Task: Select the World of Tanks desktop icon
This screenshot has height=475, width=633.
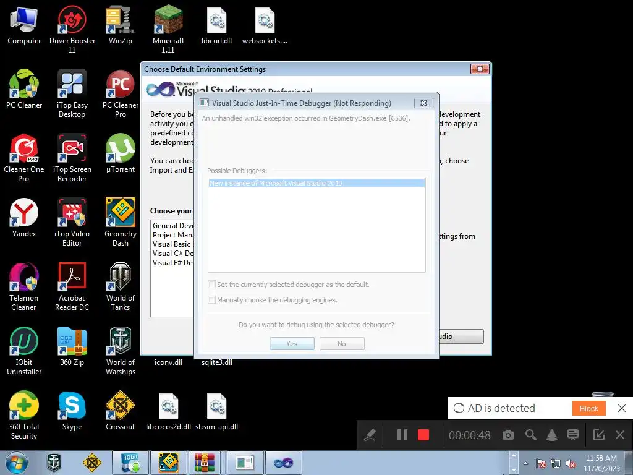Action: click(121, 287)
